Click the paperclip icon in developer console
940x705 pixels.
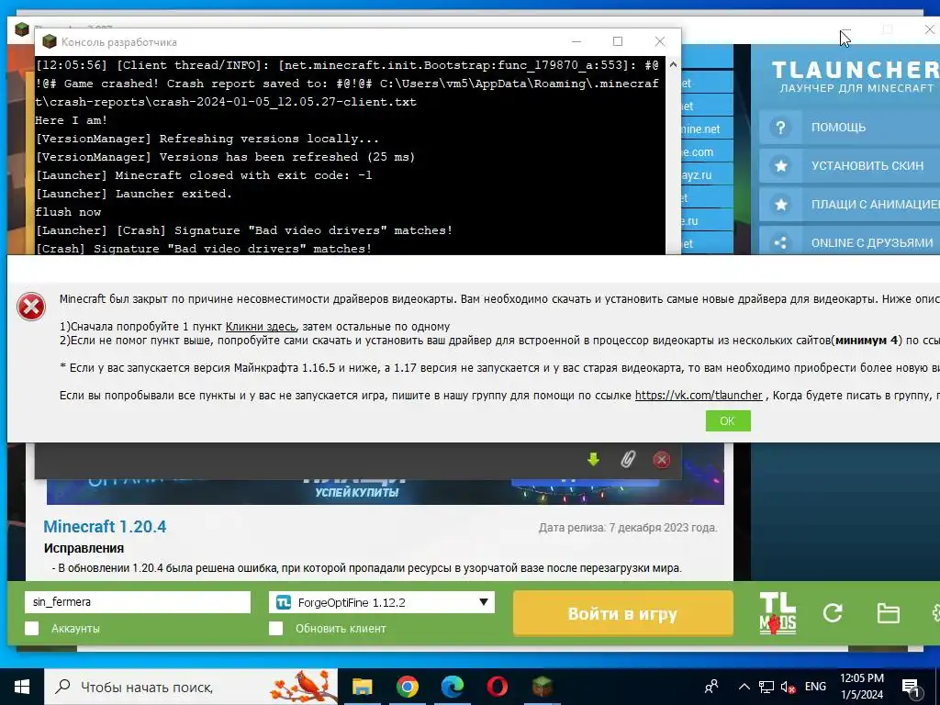point(627,459)
